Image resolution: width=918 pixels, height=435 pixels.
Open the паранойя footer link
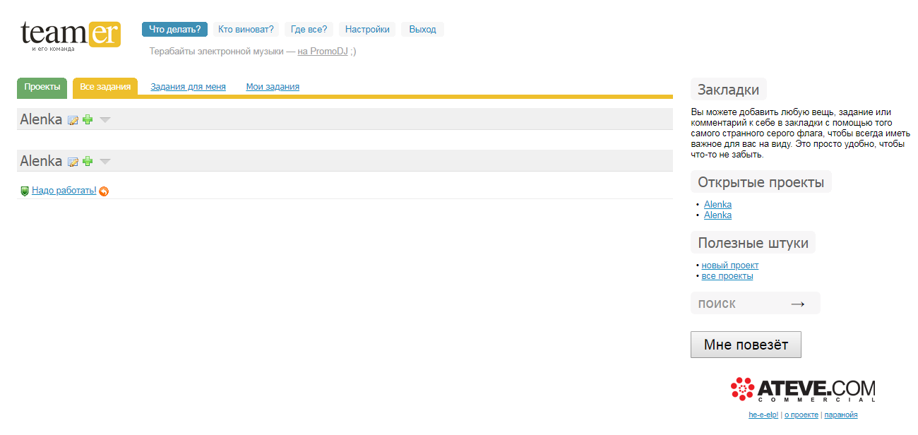click(x=841, y=415)
